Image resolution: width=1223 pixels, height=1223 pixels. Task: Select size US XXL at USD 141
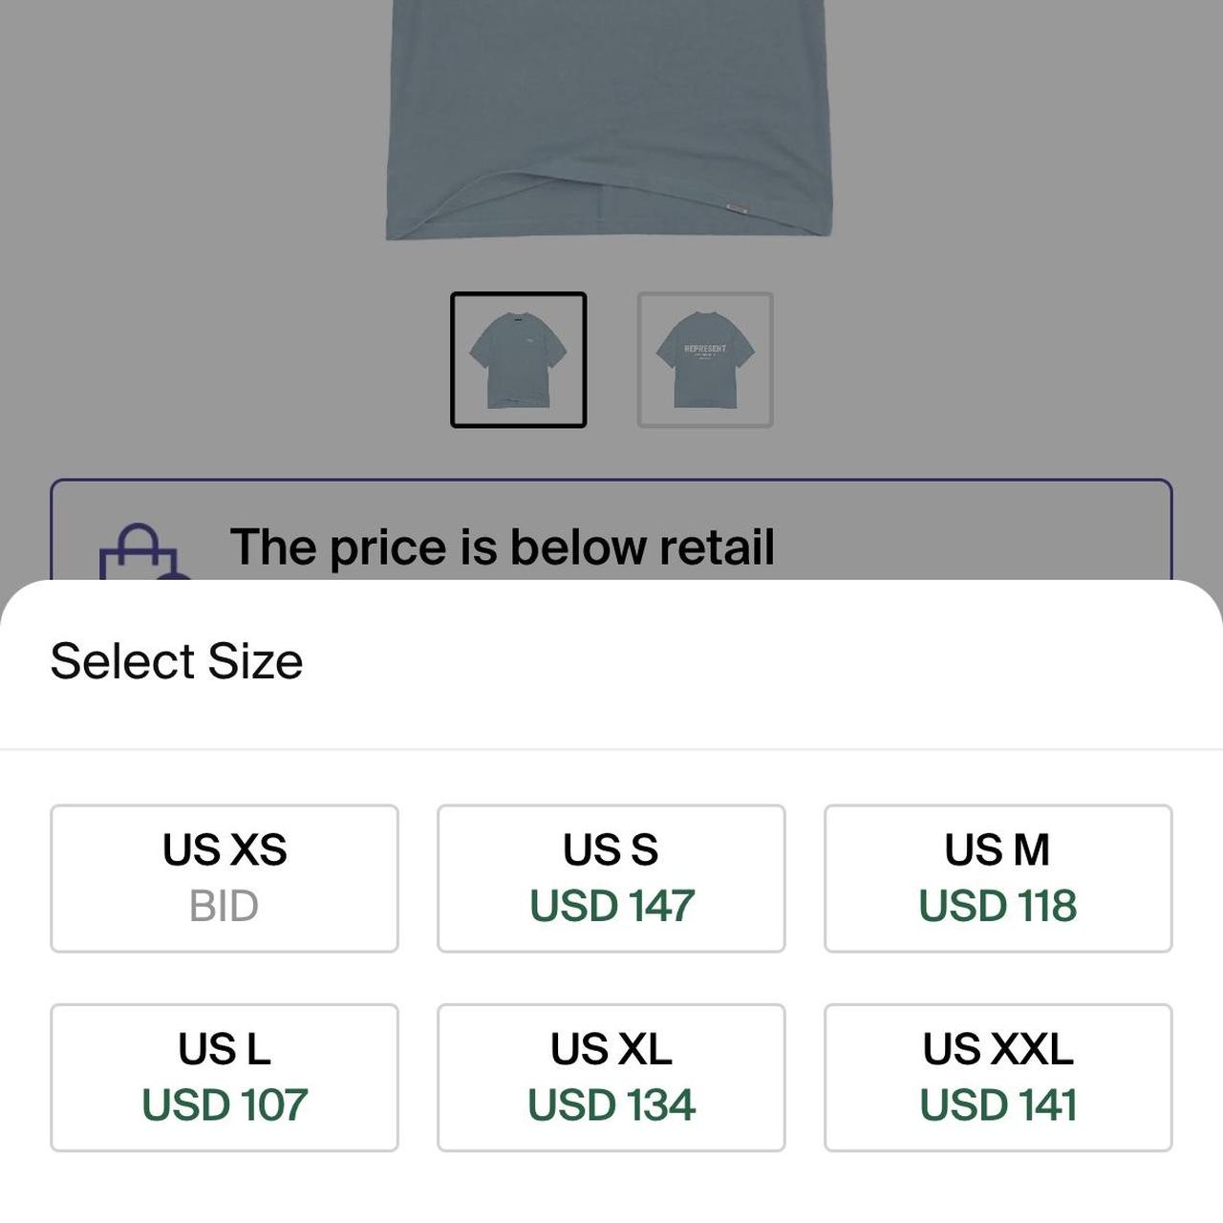(998, 1078)
